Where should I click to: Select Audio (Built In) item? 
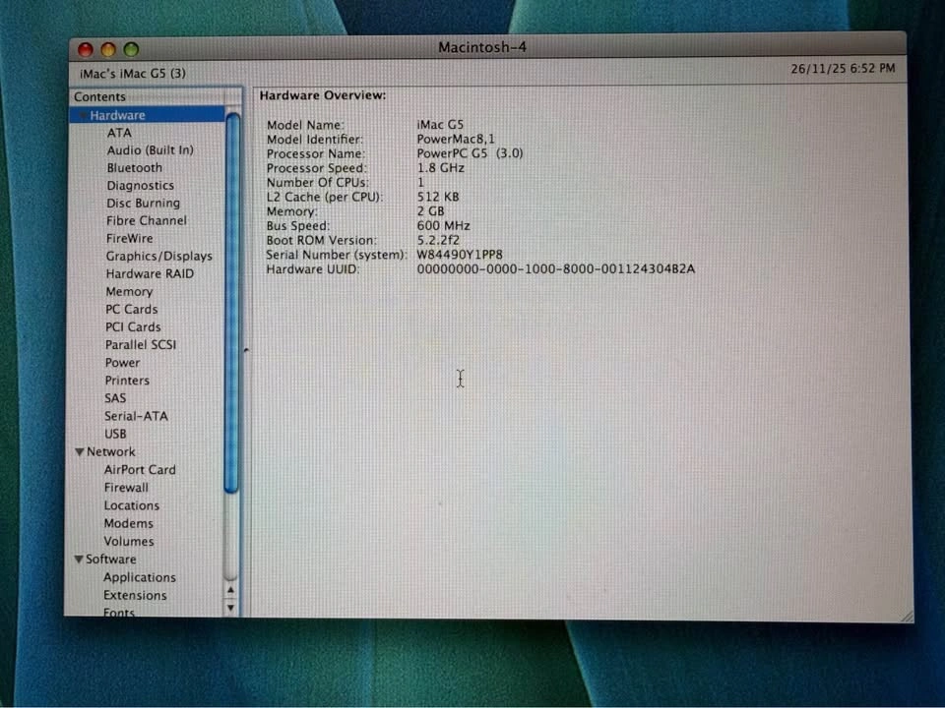(x=150, y=149)
